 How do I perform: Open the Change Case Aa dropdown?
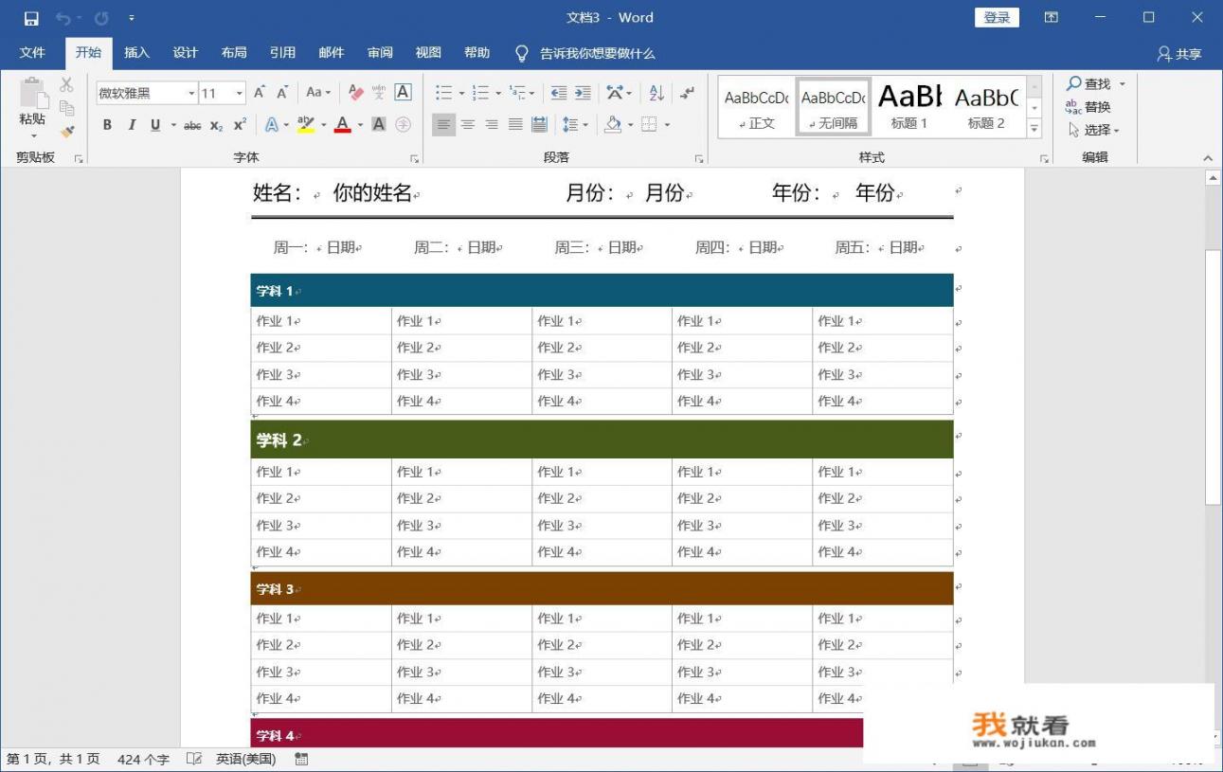(318, 92)
